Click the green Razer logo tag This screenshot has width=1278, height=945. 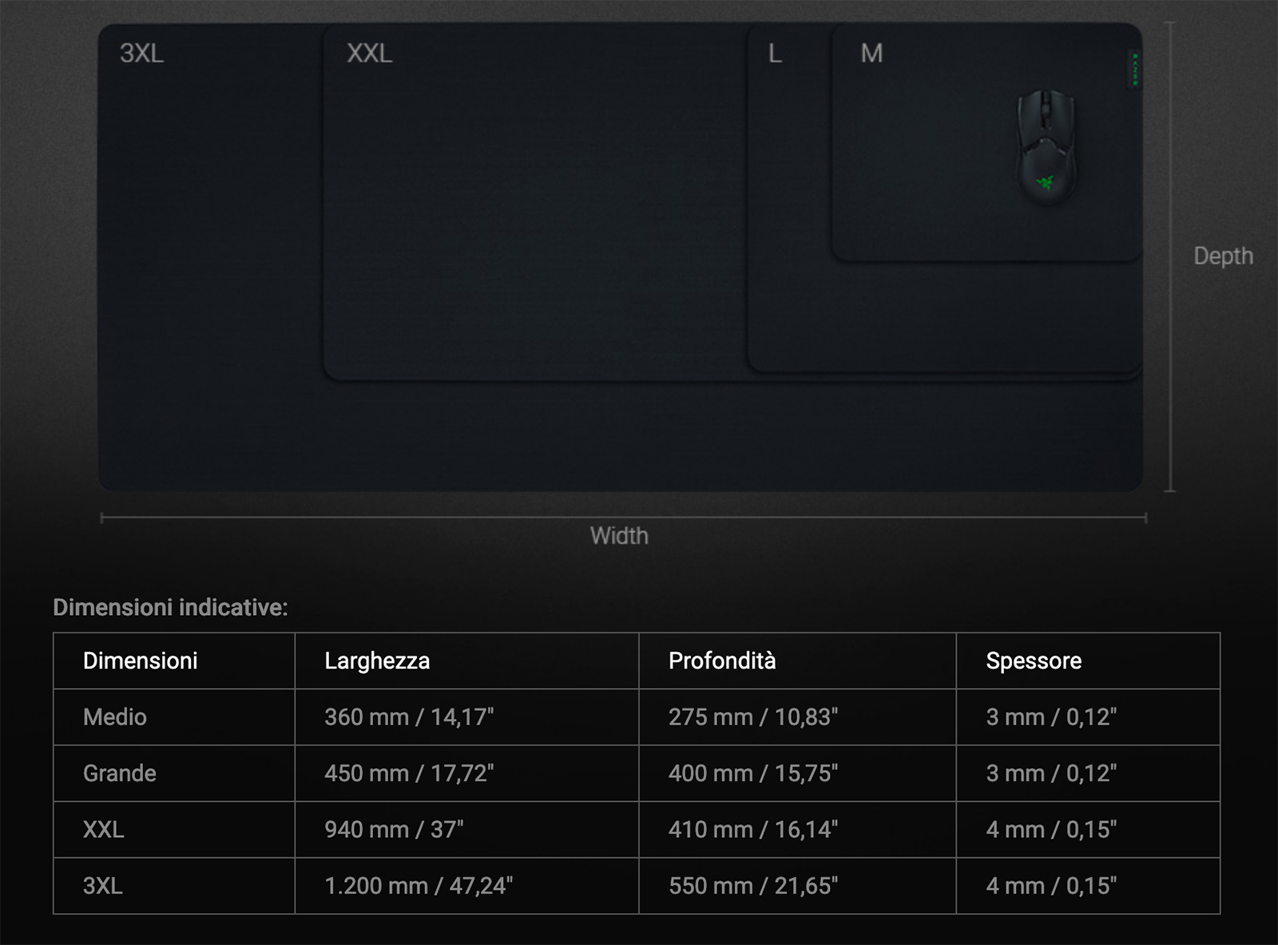[x=1134, y=69]
